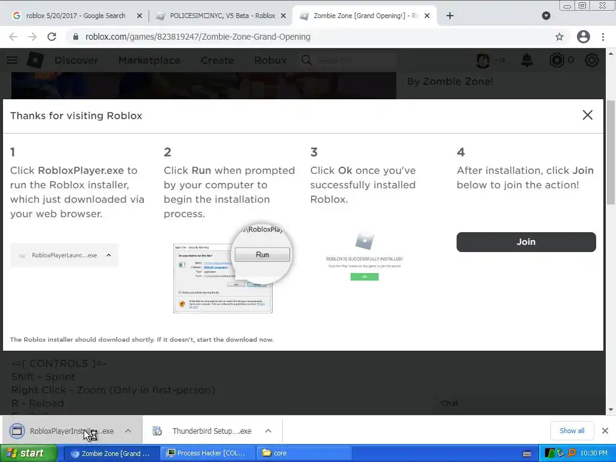Open the tab search dropdown arrow
The height and width of the screenshot is (462, 616).
[x=546, y=16]
